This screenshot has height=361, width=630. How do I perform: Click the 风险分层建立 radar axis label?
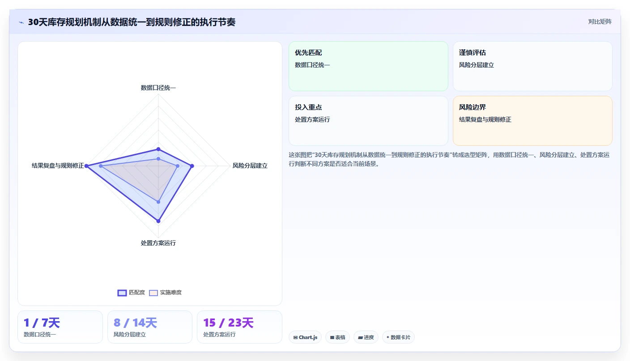coord(250,166)
